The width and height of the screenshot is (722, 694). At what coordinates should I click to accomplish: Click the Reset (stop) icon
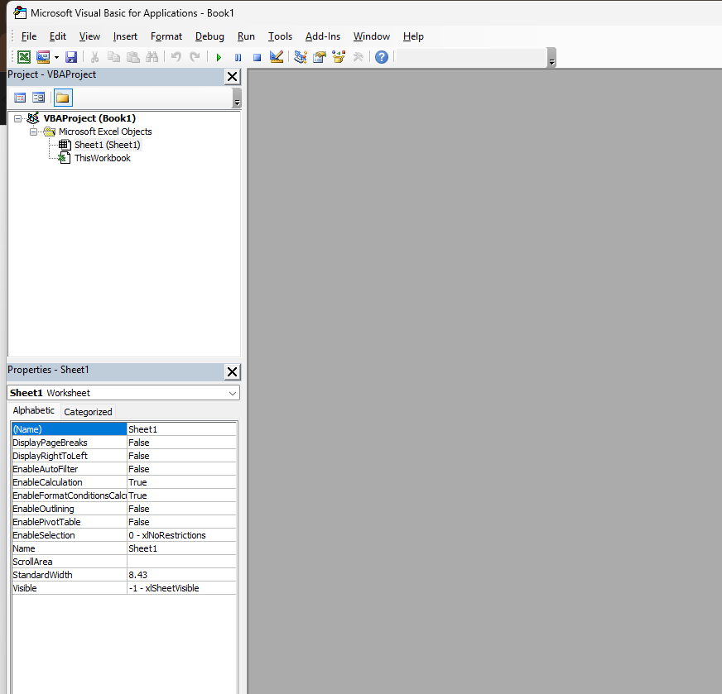[257, 56]
